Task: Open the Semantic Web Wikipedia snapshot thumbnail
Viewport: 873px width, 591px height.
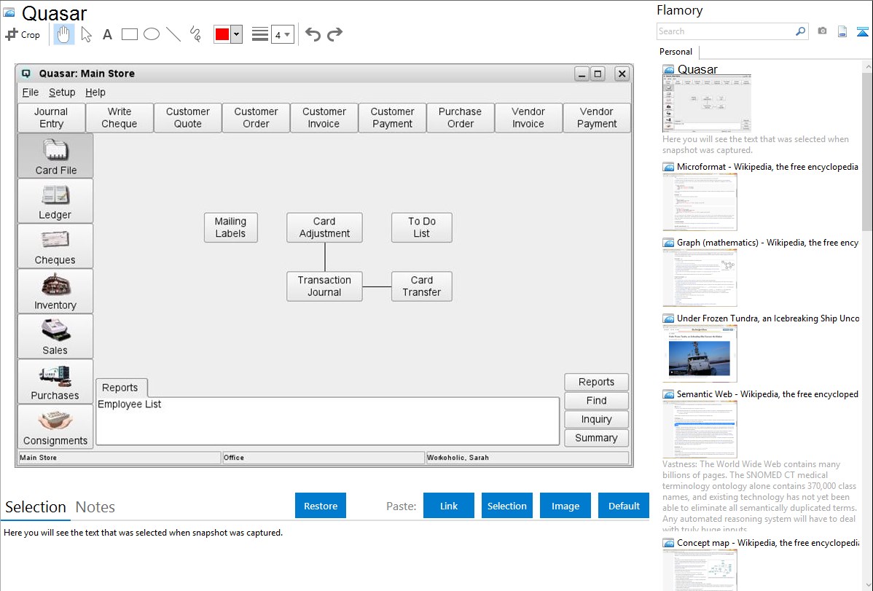Action: tap(700, 428)
